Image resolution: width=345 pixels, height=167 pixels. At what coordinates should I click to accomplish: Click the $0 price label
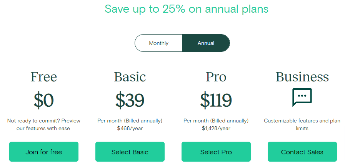pyautogui.click(x=44, y=101)
